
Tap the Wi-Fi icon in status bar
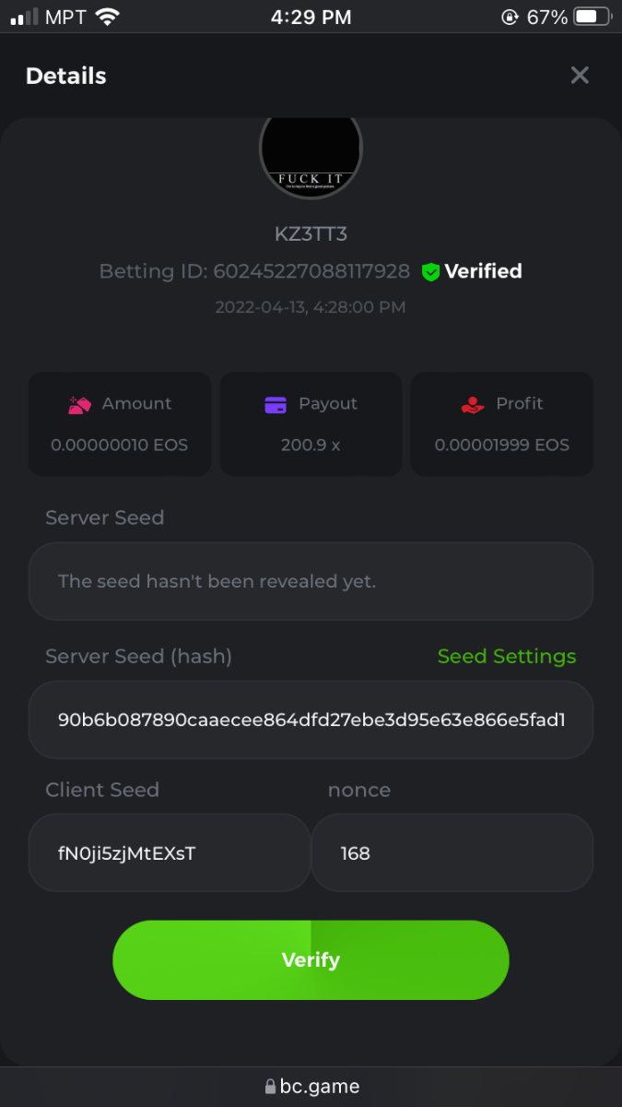[x=108, y=17]
